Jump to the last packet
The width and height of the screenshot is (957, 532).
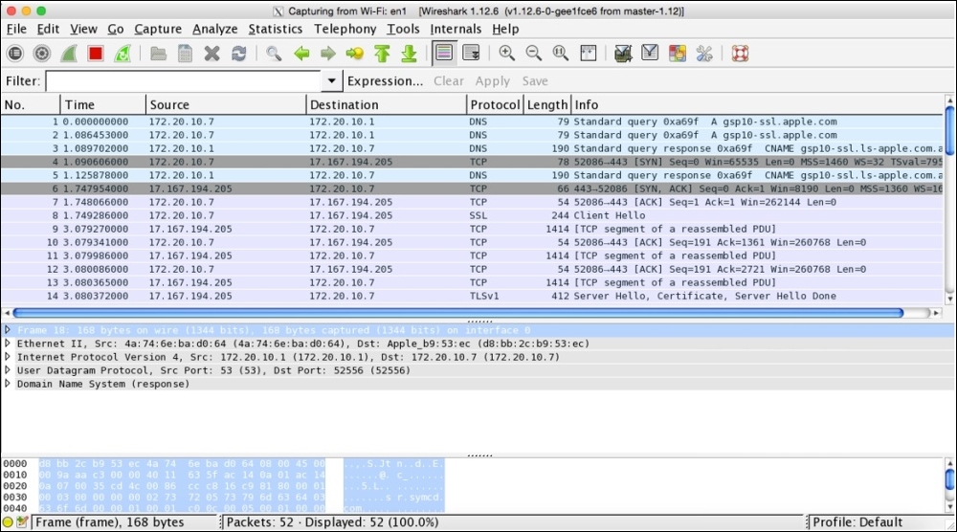point(409,54)
